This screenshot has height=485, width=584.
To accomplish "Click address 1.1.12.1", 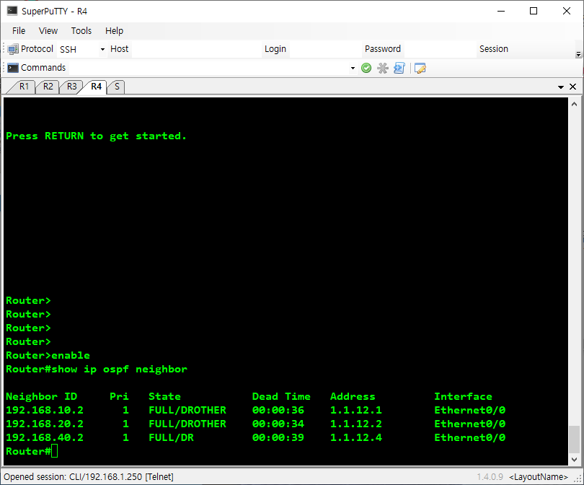I will coord(356,410).
